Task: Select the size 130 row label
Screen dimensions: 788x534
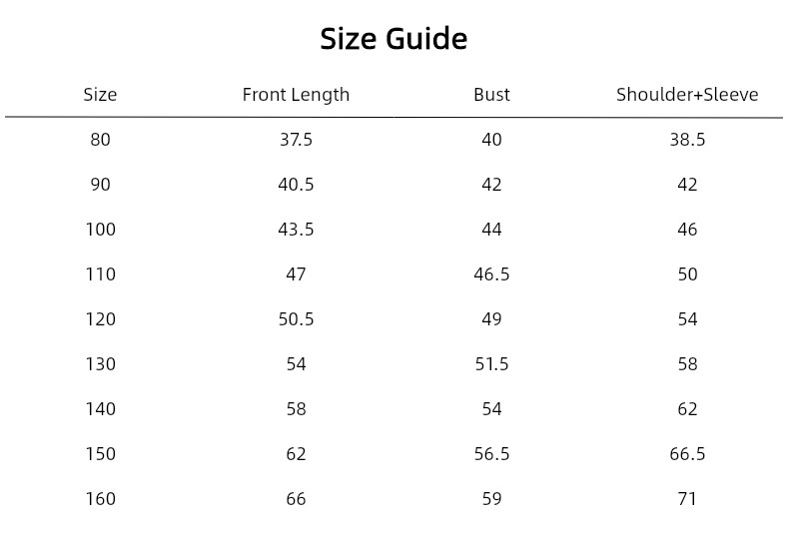Action: [101, 364]
